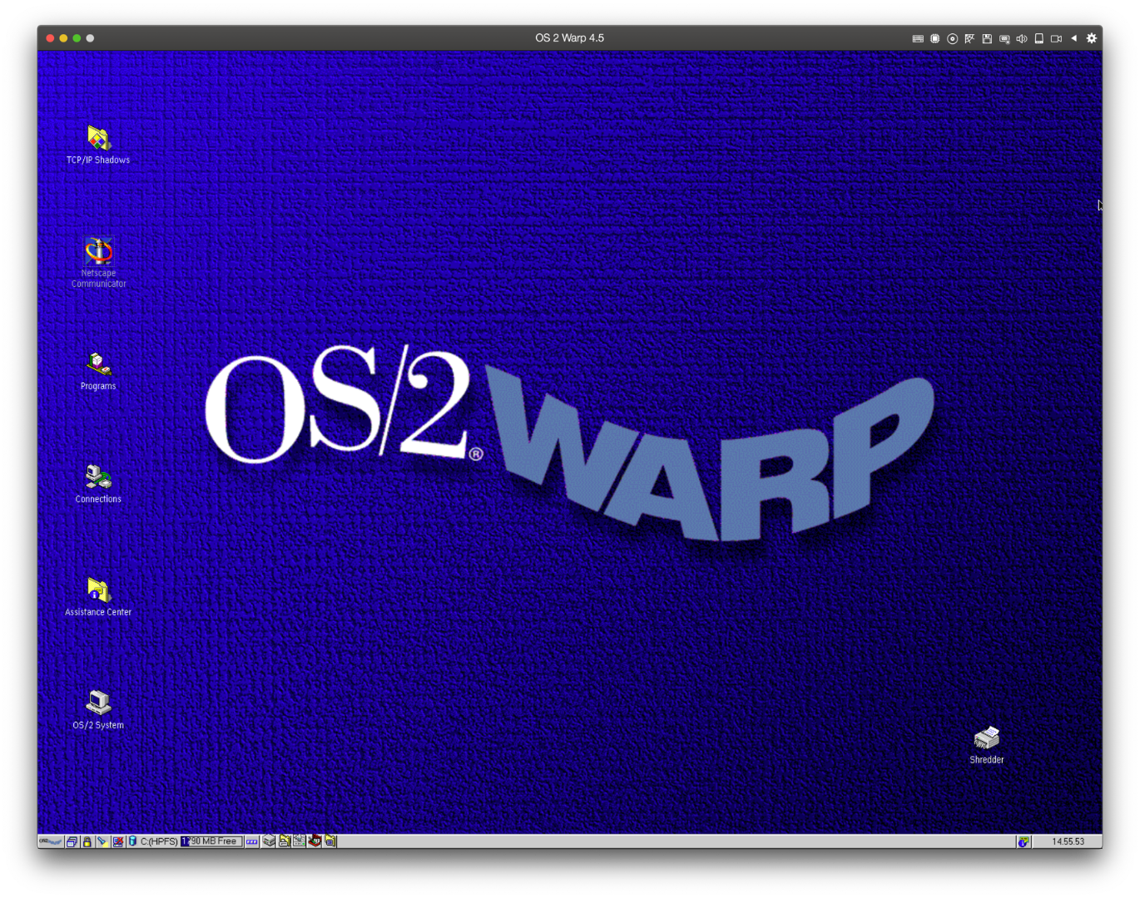Collapse the toolbar using the left arrow
This screenshot has width=1140, height=898.
1074,38
